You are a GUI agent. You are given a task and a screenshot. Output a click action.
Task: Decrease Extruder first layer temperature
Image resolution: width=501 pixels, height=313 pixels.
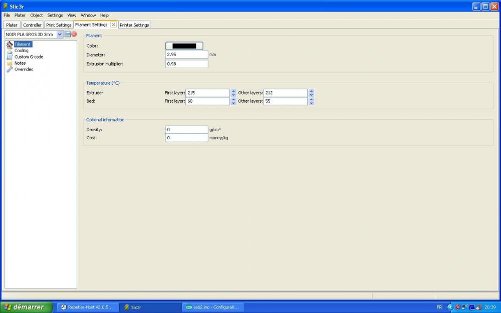[233, 95]
